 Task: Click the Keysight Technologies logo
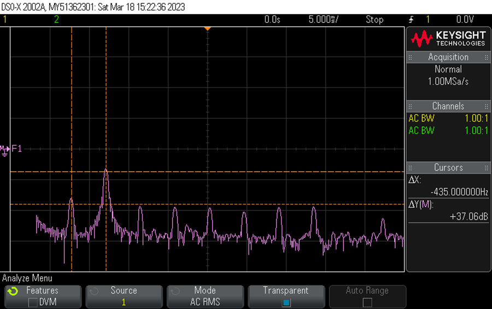click(448, 39)
